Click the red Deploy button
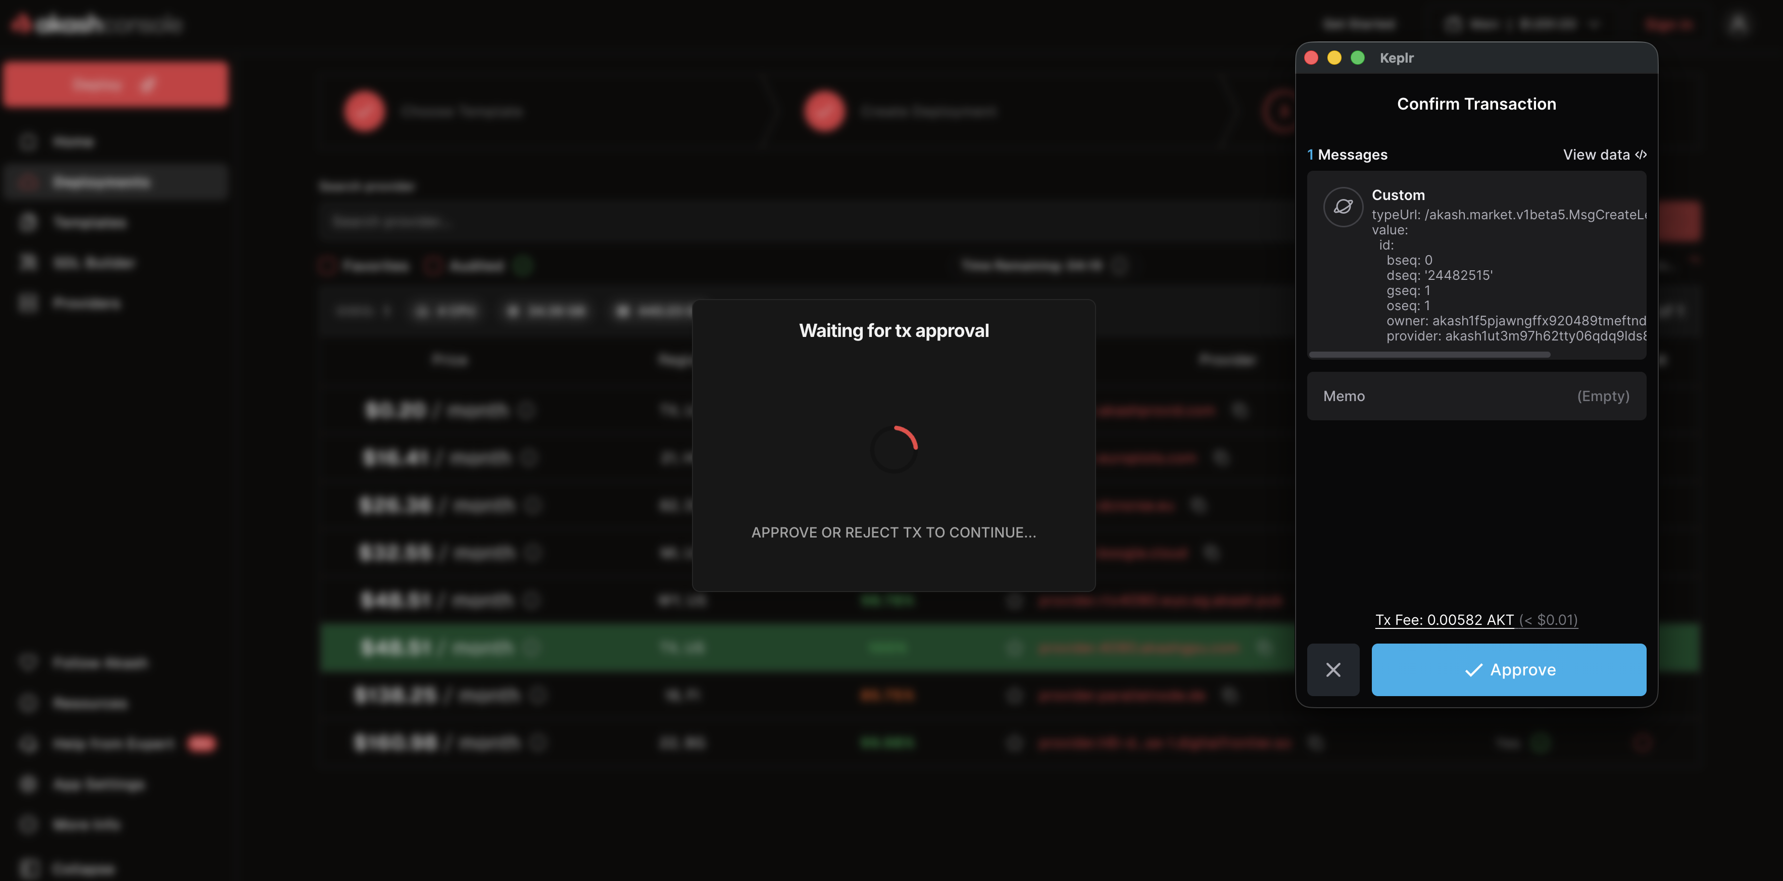 [x=116, y=84]
